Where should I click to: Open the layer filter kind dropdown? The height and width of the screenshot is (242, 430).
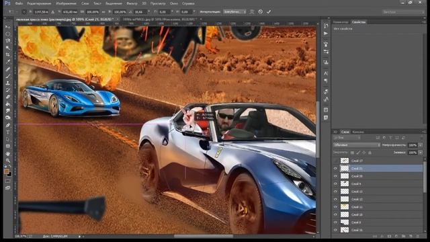pyautogui.click(x=347, y=137)
